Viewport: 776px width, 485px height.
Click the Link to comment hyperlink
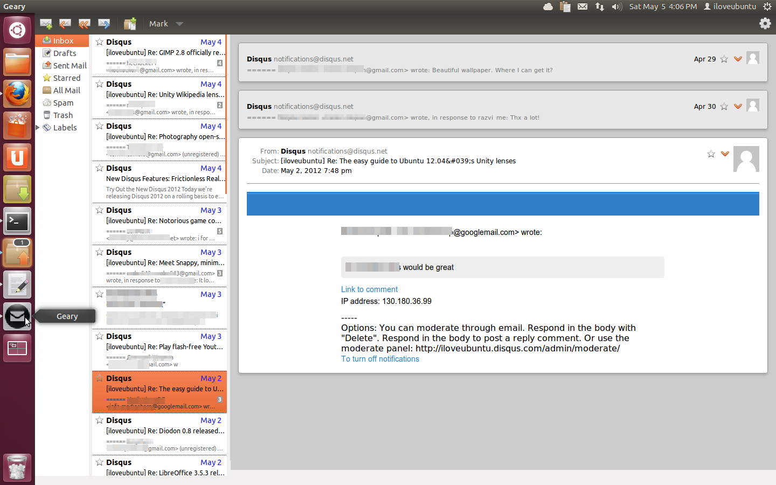(x=369, y=289)
